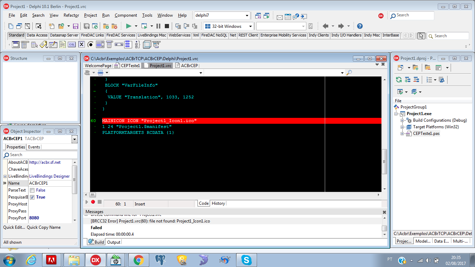Toggle the component palette selection arrow button
475x267 pixels.
pyautogui.click(x=421, y=35)
